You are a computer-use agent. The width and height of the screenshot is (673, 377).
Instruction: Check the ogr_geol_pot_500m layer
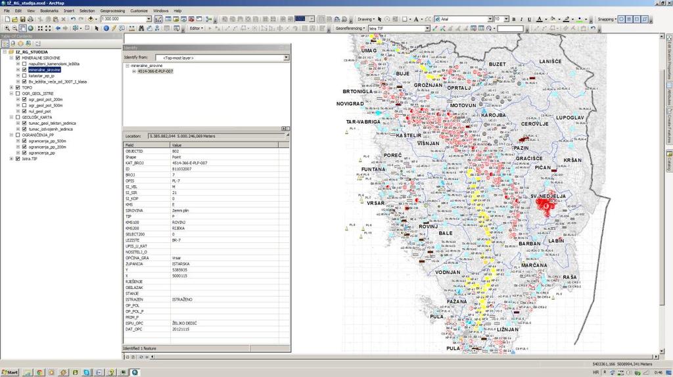24,105
